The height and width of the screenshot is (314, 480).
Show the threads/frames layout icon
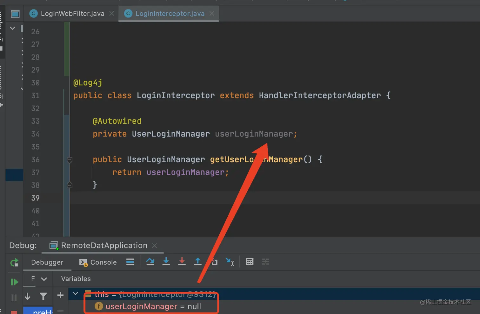[x=130, y=262]
